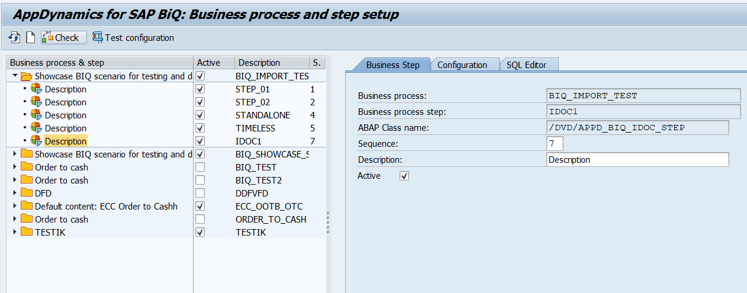Click the S. column header
This screenshot has height=293, width=747.
pos(317,63)
